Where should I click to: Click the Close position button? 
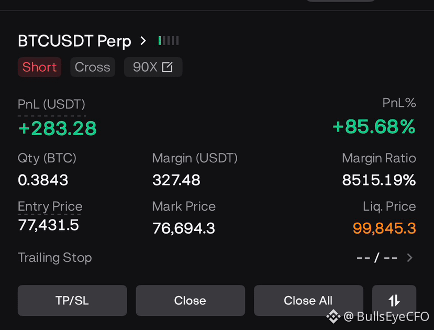pos(190,300)
